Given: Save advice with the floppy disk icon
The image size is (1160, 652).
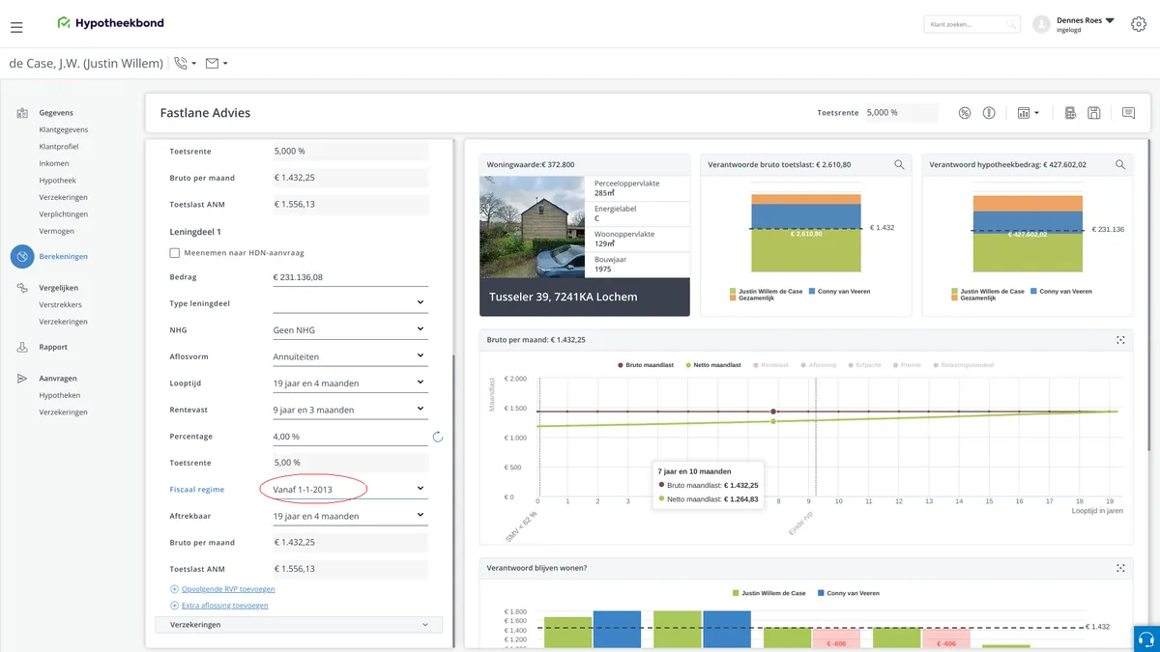Looking at the screenshot, I should [x=1094, y=113].
